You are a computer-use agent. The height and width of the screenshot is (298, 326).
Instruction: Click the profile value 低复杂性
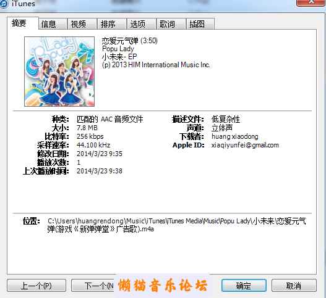coord(226,119)
